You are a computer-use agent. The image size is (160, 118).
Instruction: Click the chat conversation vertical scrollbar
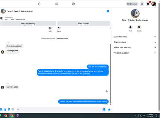(x=111, y=74)
